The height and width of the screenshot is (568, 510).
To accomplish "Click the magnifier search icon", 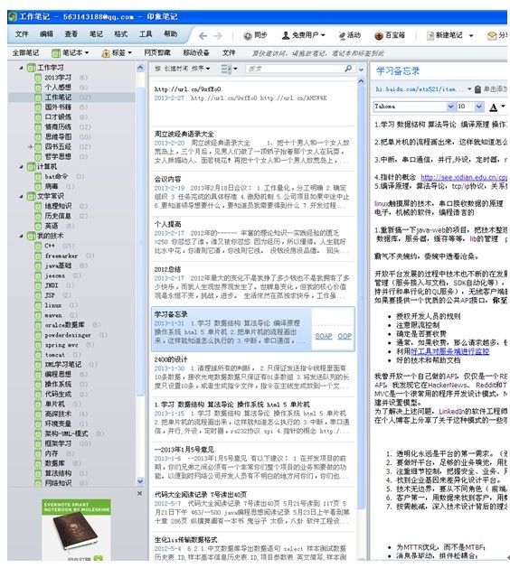I will click(348, 68).
